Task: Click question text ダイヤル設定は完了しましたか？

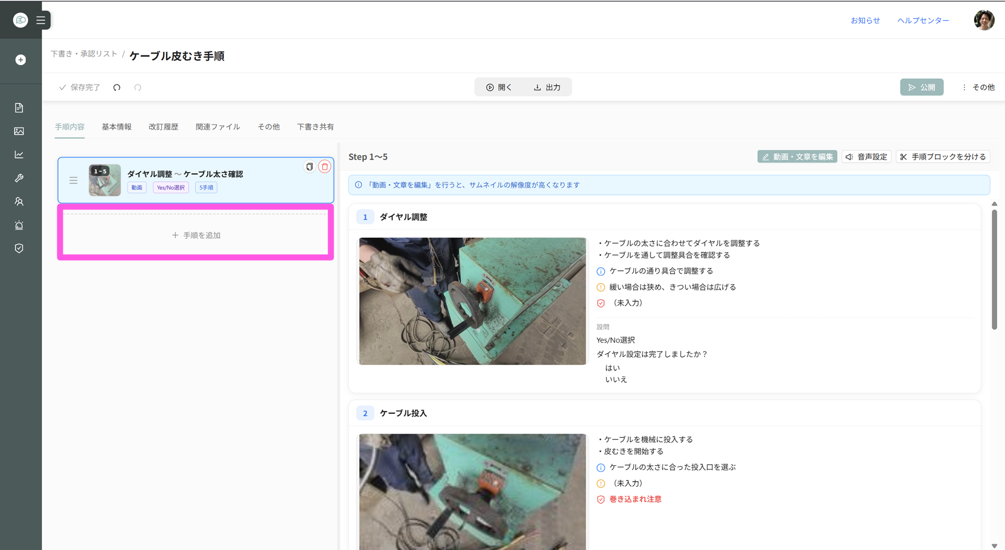Action: (652, 354)
